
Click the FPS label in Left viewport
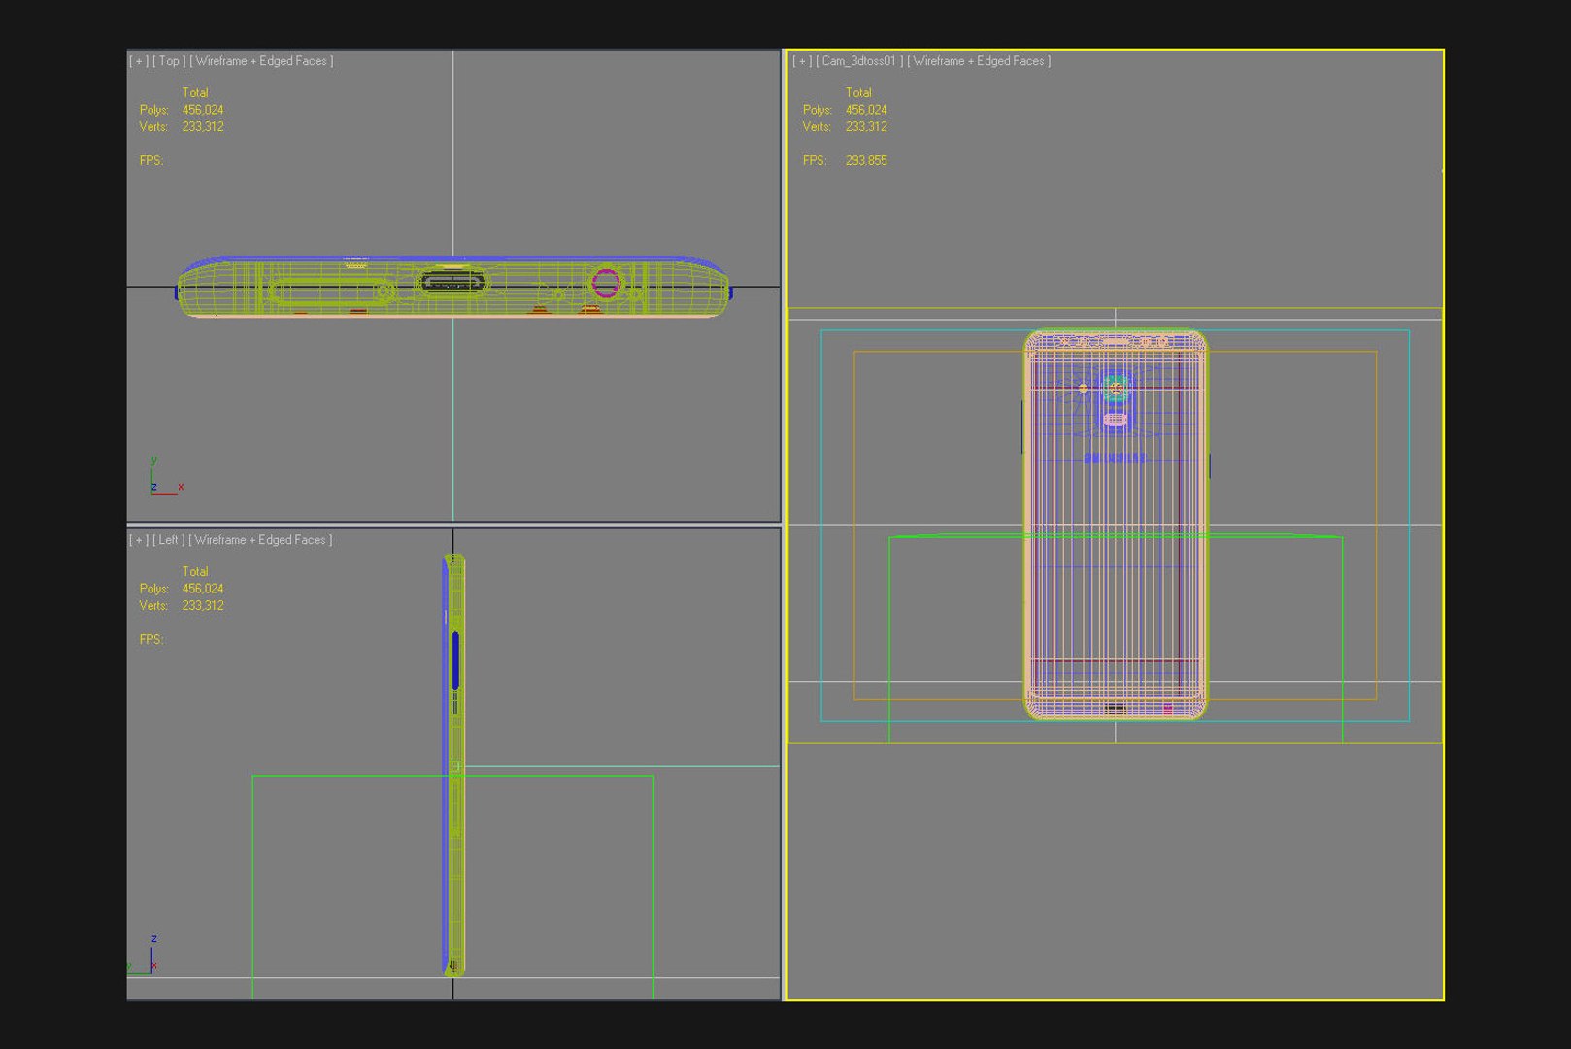(151, 640)
